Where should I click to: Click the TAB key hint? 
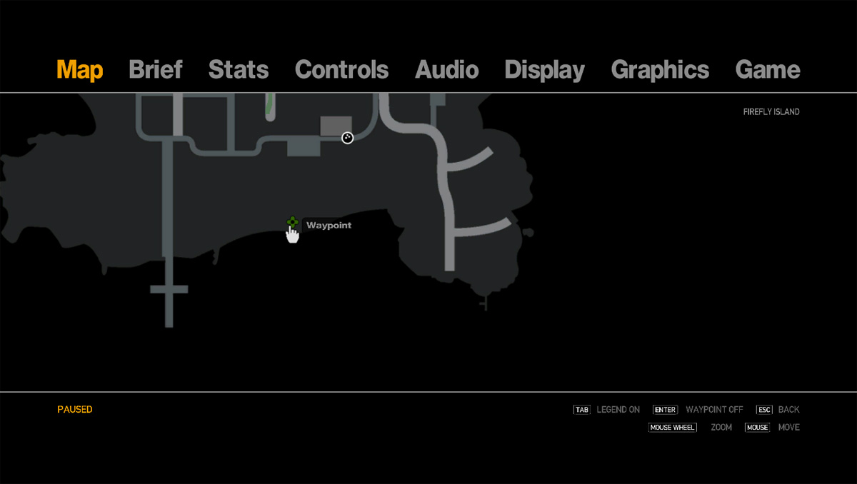point(582,410)
